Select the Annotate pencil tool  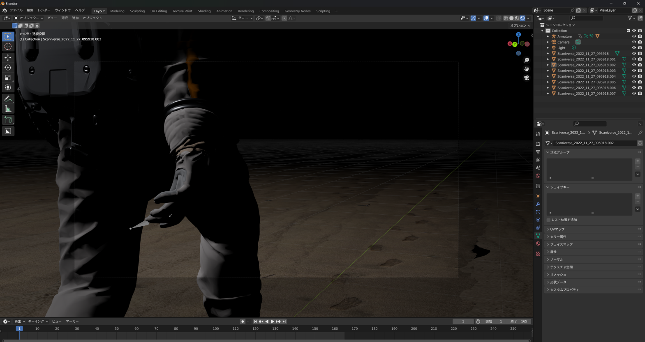click(8, 99)
